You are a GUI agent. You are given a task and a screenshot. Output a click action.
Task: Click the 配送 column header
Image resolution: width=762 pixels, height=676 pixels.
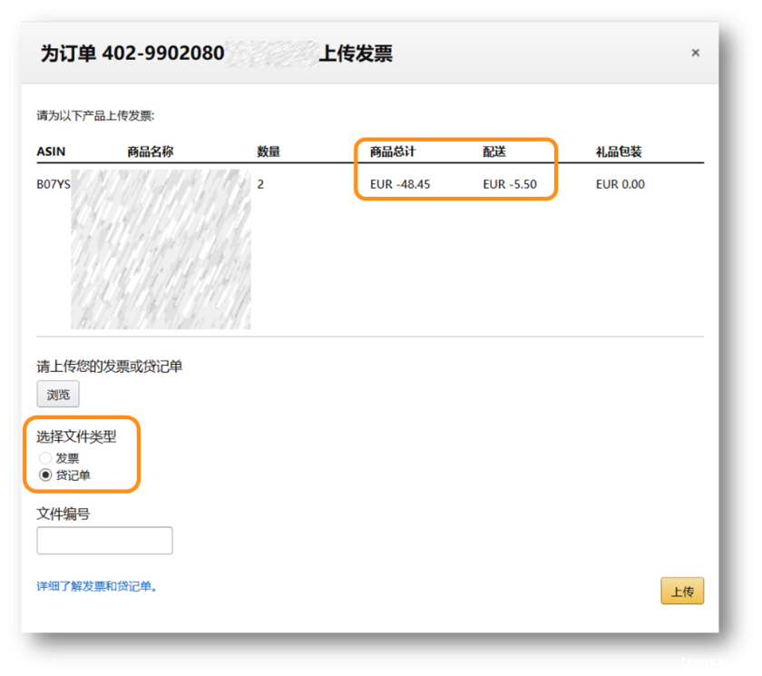coord(494,152)
